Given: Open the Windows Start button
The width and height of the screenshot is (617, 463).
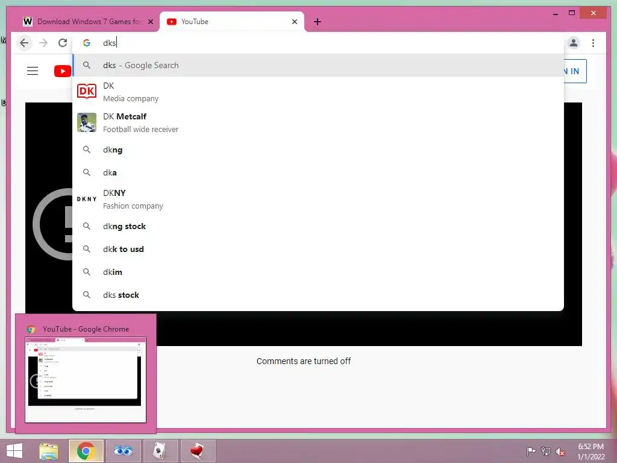Looking at the screenshot, I should click(15, 451).
